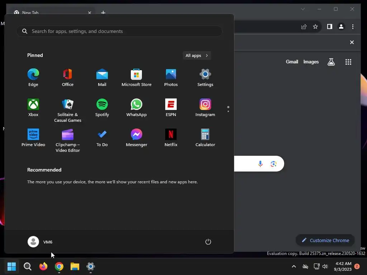This screenshot has height=275, width=367.
Task: Click the Windows Start button on taskbar
Action: tap(11, 266)
